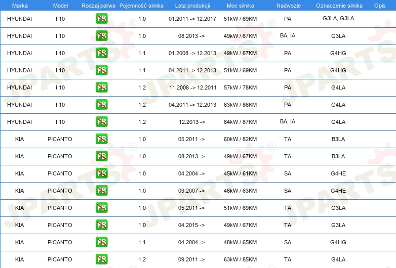The height and width of the screenshot is (268, 396).
Task: Click the fuel icon in the 04.2015 Picanto row
Action: tap(101, 225)
